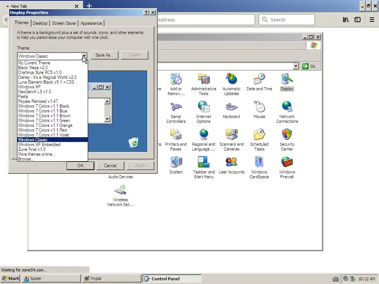The image size is (379, 284).
Task: Click the Go button in Control Panel
Action: click(309, 66)
